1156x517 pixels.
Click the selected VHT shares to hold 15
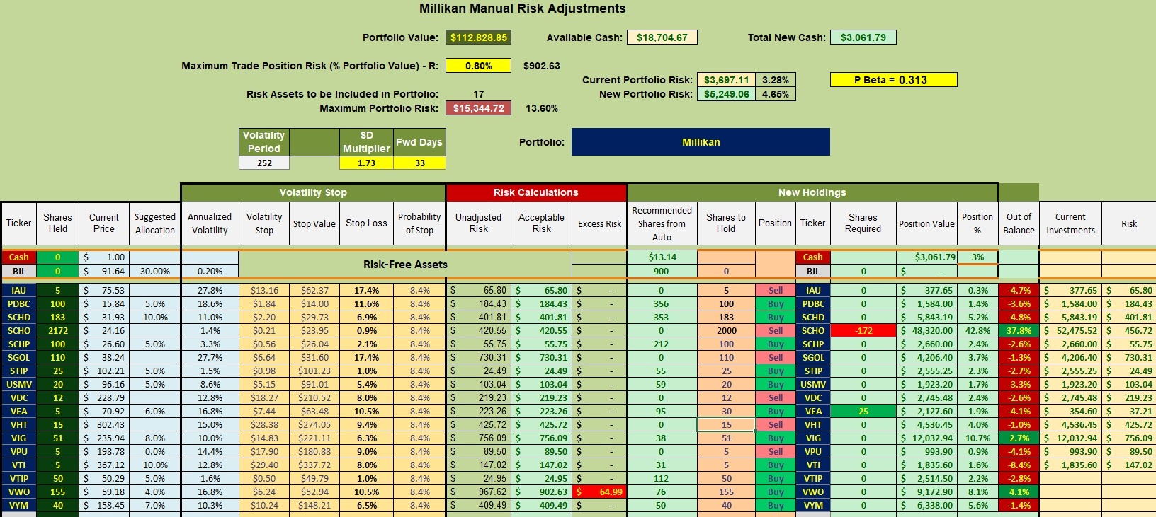click(726, 424)
